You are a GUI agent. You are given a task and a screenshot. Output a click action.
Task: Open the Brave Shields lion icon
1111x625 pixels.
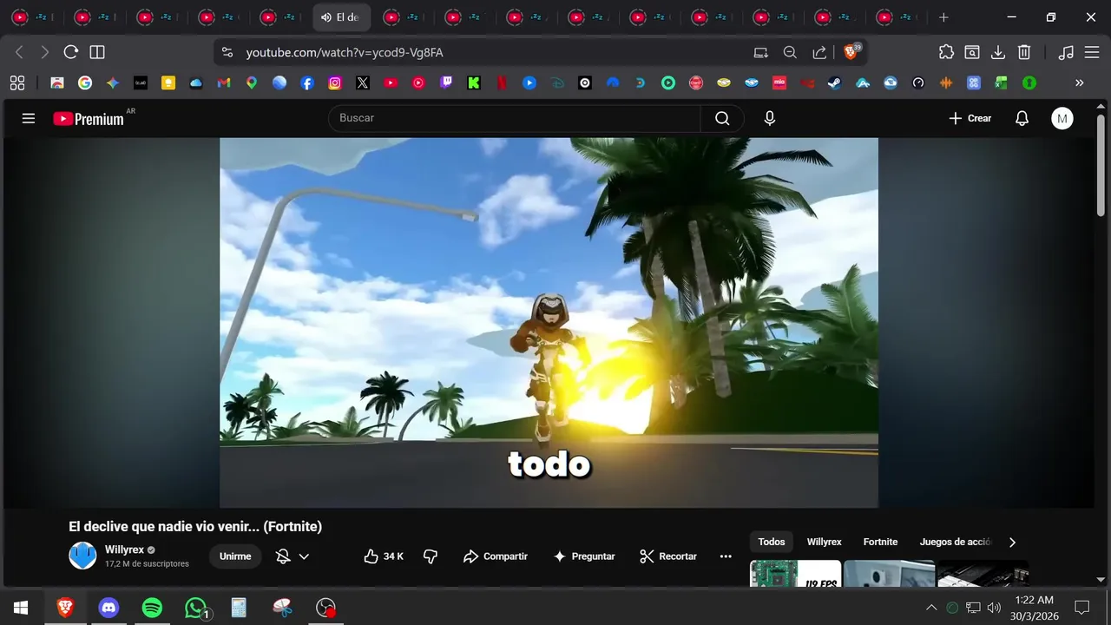(851, 52)
